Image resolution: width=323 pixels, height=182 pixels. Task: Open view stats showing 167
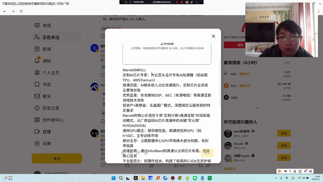tap(179, 166)
